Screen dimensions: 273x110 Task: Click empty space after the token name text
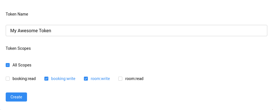(x=157, y=31)
